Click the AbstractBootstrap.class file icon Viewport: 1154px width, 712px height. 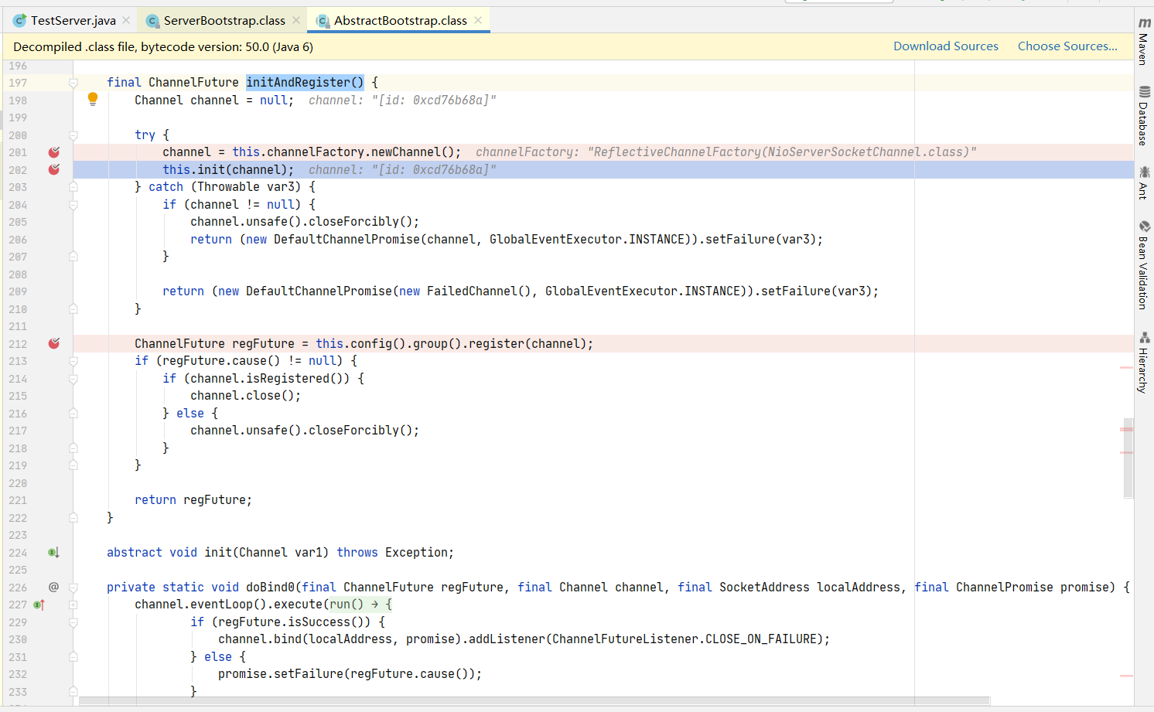point(323,21)
